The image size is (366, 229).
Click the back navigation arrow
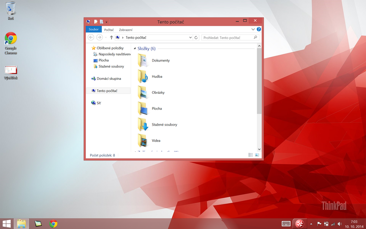91,37
